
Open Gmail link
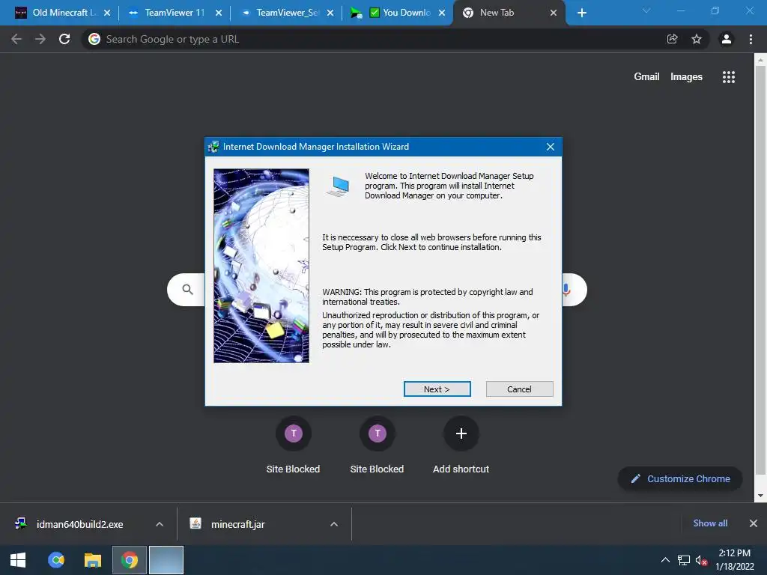click(x=646, y=77)
